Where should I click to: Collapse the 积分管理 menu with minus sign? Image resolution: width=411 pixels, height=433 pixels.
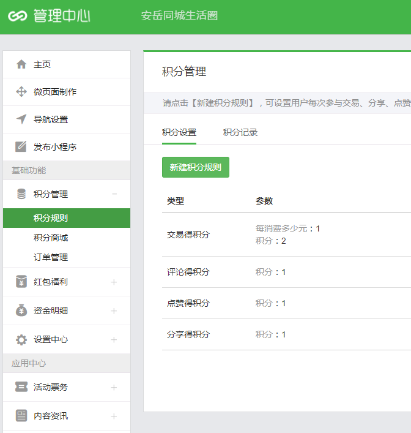coord(114,194)
